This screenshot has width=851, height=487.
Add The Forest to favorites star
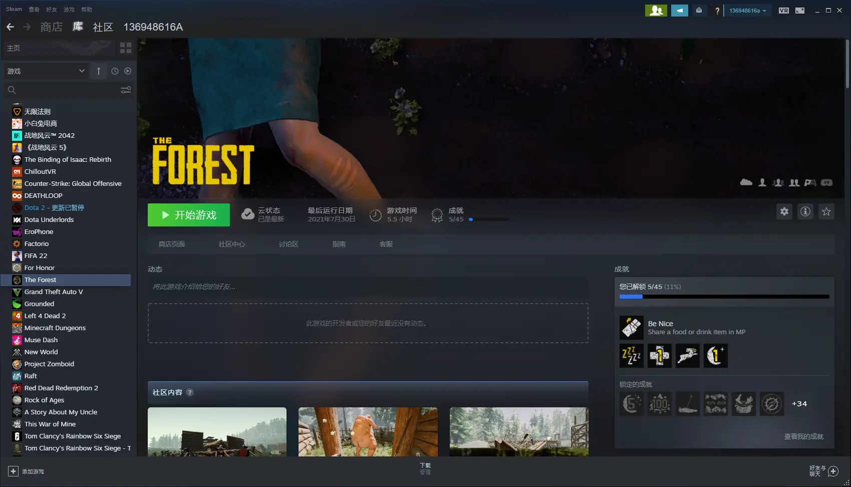pyautogui.click(x=826, y=211)
